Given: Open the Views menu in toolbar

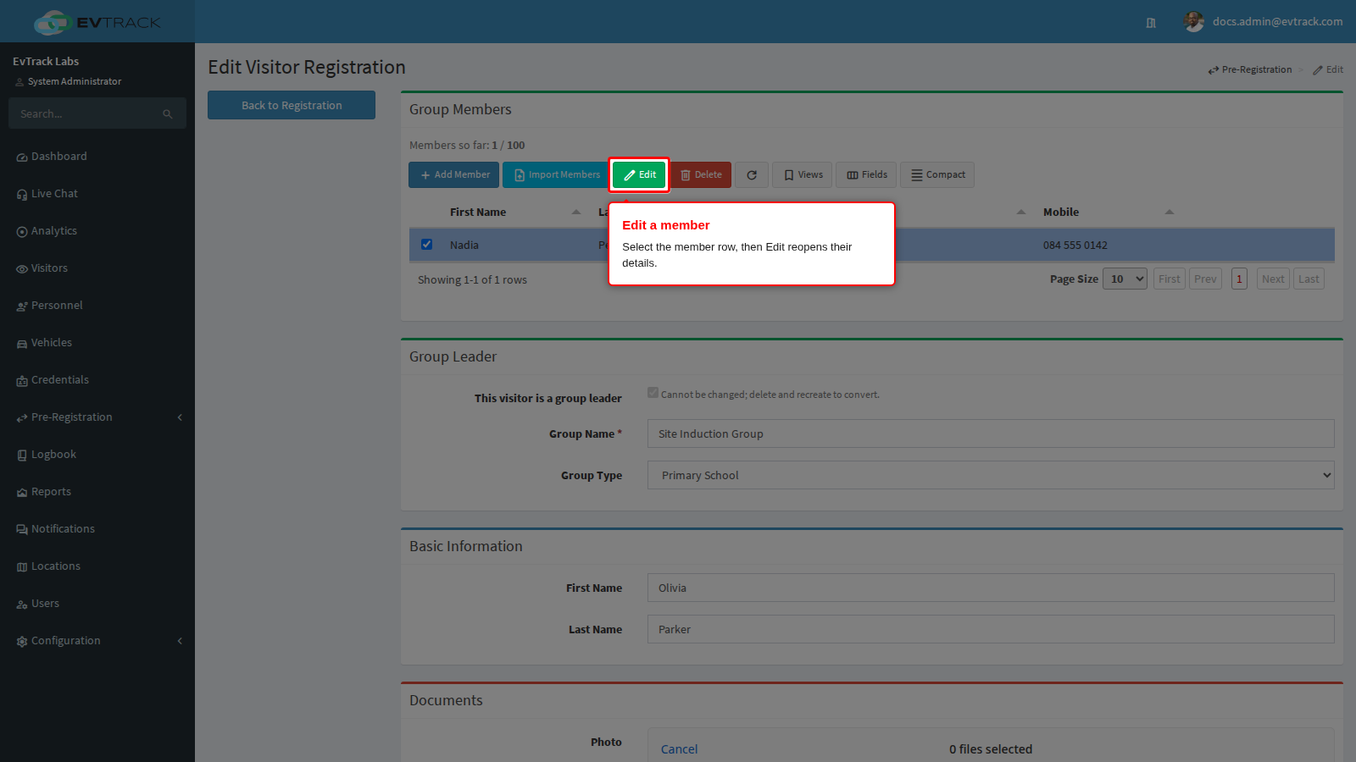Looking at the screenshot, I should tap(802, 174).
